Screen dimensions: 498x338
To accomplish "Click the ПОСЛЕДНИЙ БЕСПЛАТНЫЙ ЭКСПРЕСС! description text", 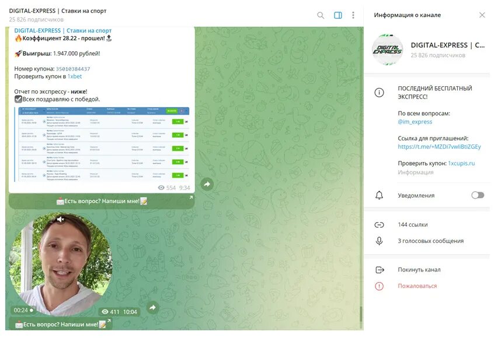I will pyautogui.click(x=435, y=93).
